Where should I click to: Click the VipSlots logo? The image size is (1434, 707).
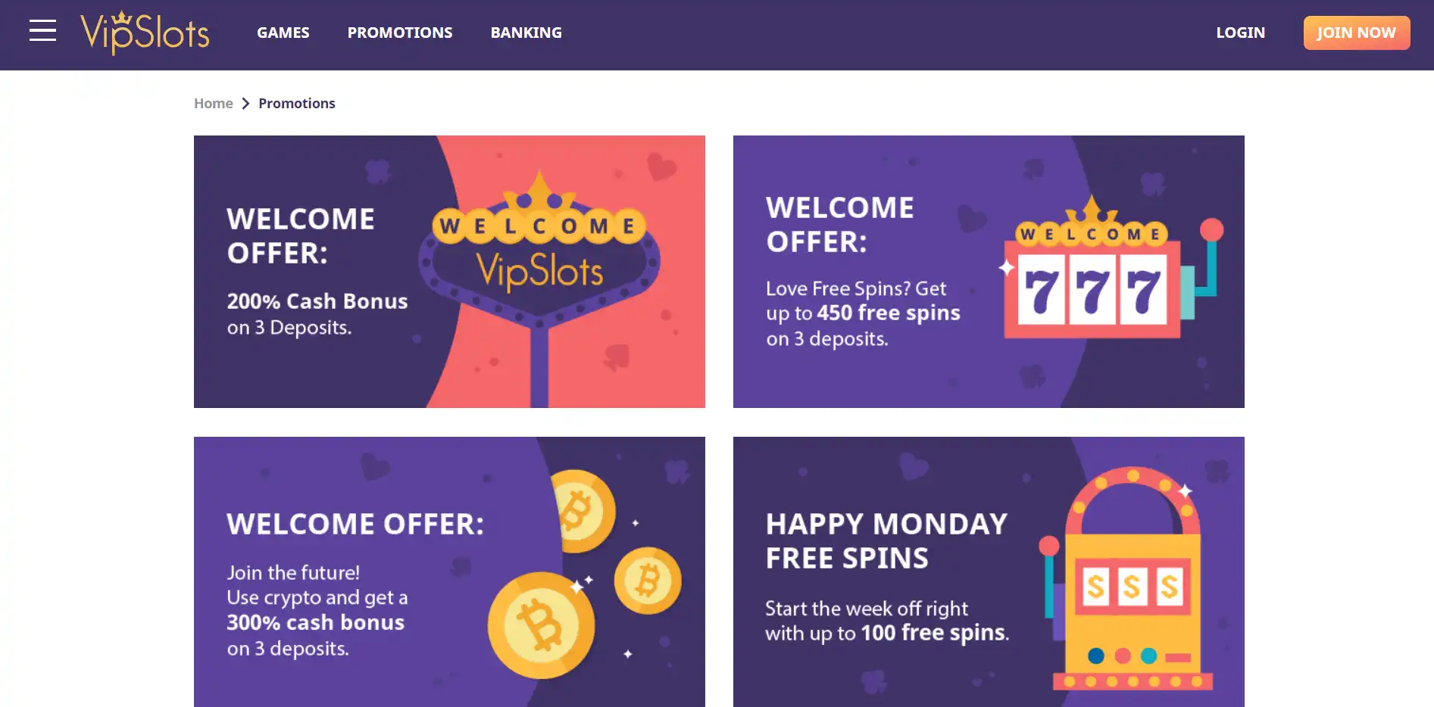(x=145, y=33)
